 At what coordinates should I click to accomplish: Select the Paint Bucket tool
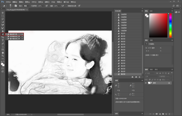tap(3, 37)
